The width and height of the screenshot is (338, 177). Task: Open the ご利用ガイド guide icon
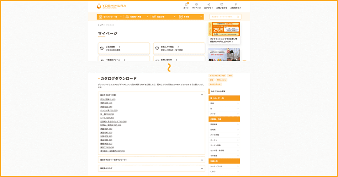[x=236, y=5]
